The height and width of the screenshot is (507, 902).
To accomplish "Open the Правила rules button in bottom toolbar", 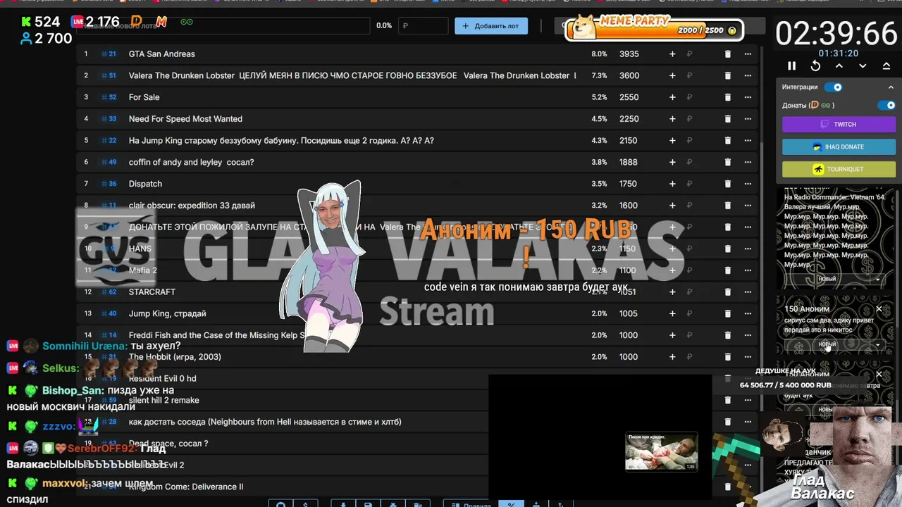I will click(x=470, y=504).
